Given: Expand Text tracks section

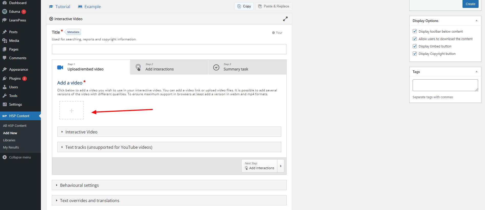Looking at the screenshot, I should pos(169,147).
